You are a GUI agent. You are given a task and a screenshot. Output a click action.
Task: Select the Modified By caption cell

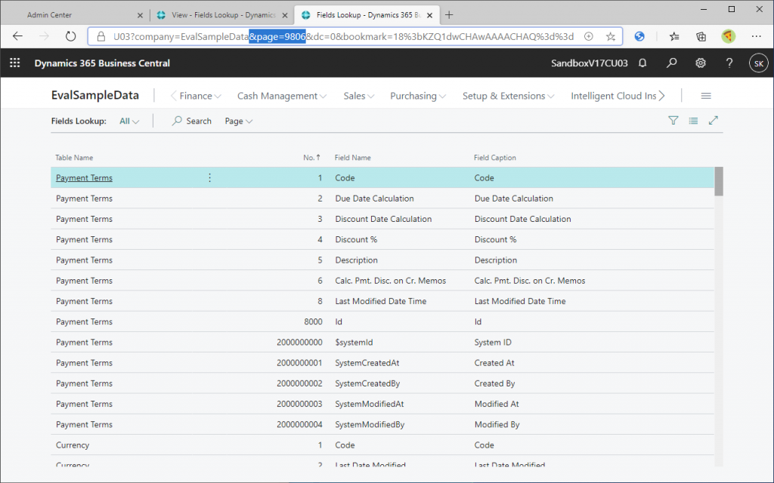(497, 425)
